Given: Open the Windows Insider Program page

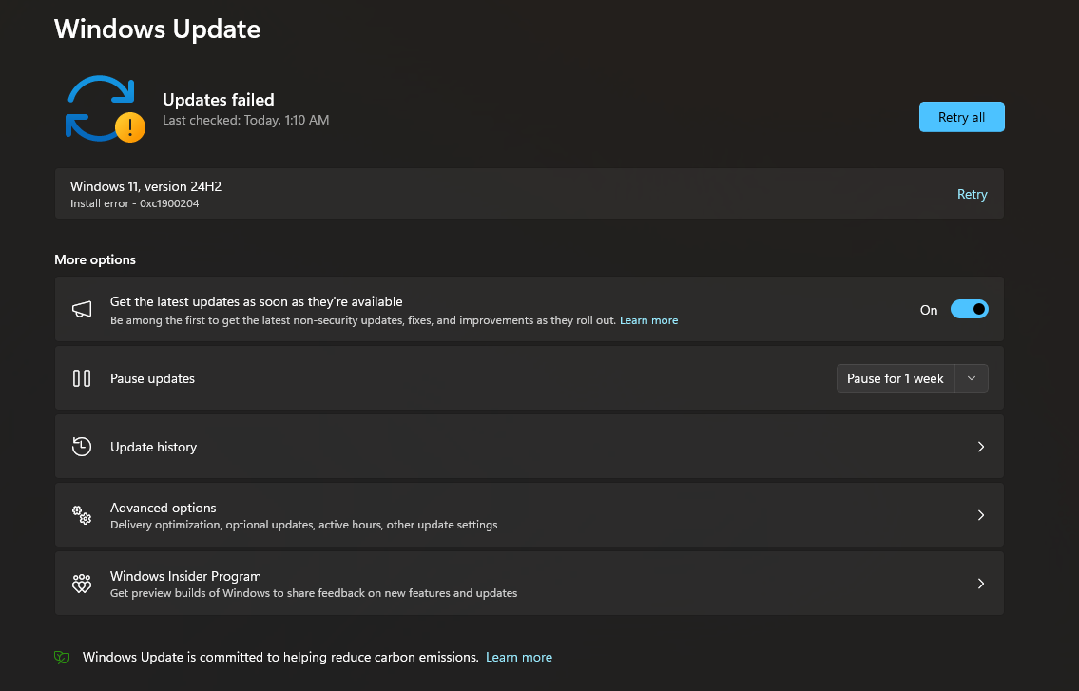Looking at the screenshot, I should coord(529,583).
